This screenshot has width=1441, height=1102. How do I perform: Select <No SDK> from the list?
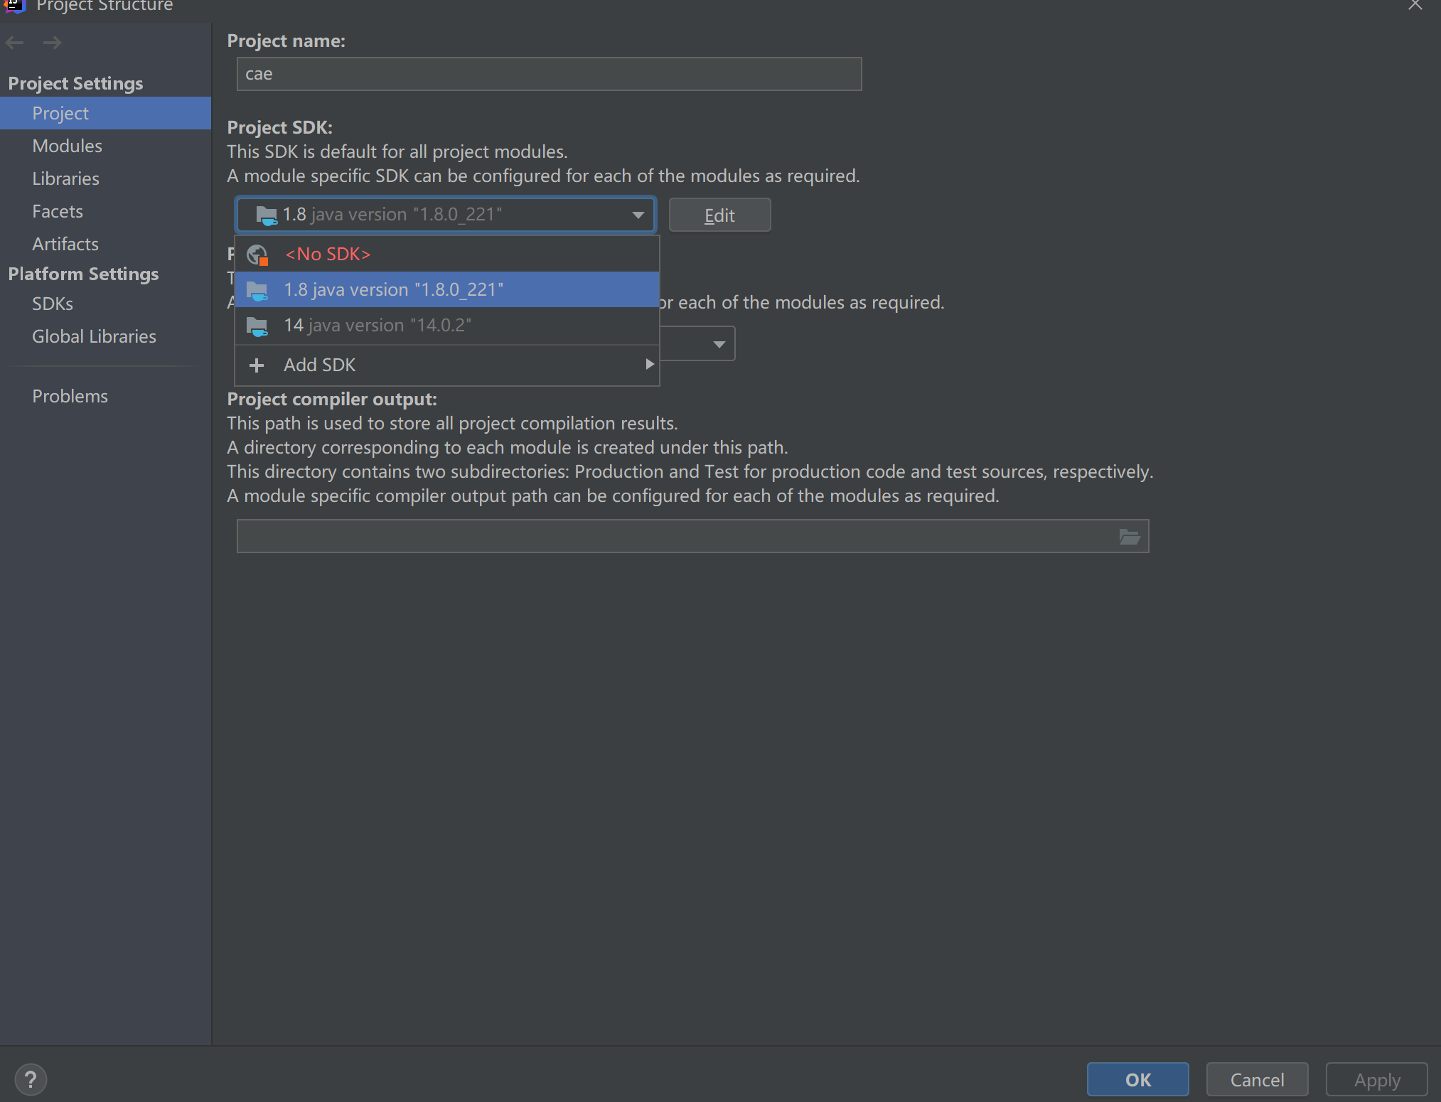point(328,255)
